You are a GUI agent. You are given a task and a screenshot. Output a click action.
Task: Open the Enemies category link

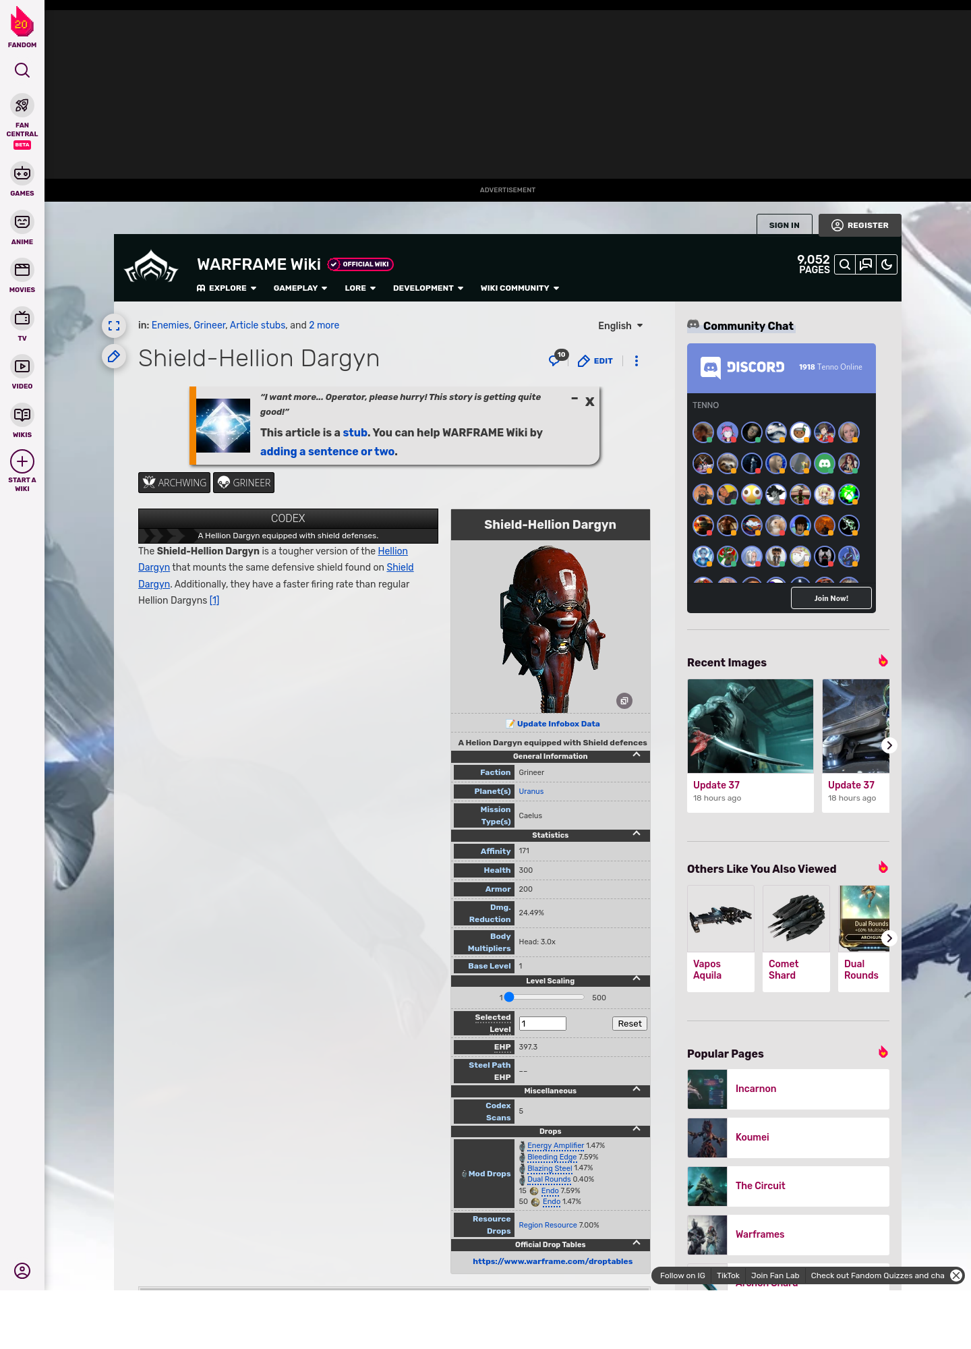coord(171,325)
